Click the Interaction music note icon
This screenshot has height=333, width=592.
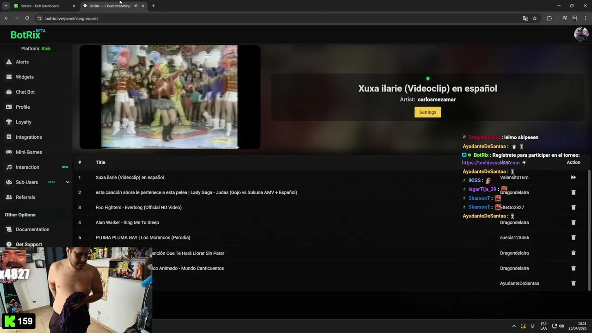point(9,167)
